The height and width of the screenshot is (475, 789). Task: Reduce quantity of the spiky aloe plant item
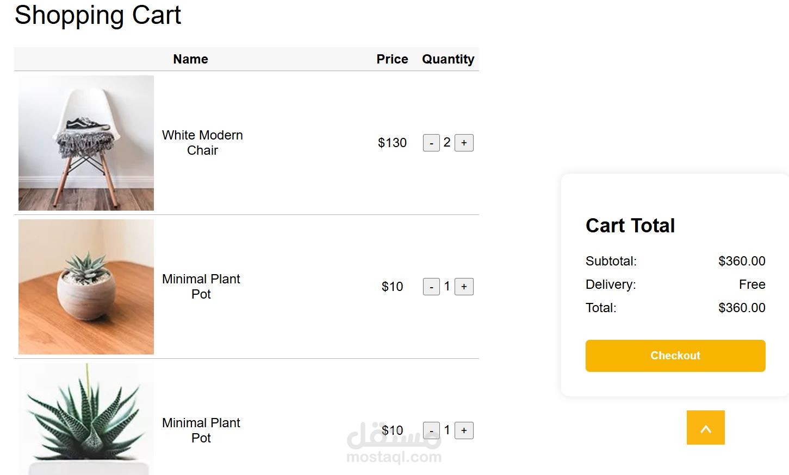431,431
